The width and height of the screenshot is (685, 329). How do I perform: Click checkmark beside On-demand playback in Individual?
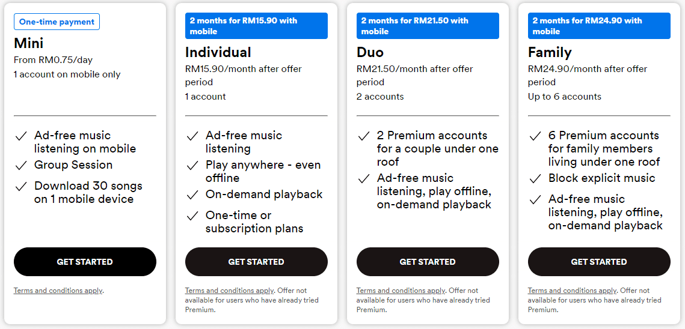point(192,195)
